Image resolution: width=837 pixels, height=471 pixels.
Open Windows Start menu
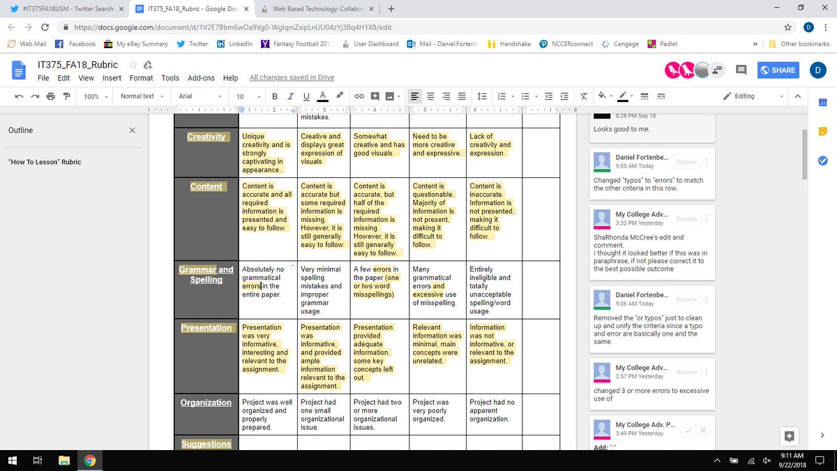(x=12, y=461)
